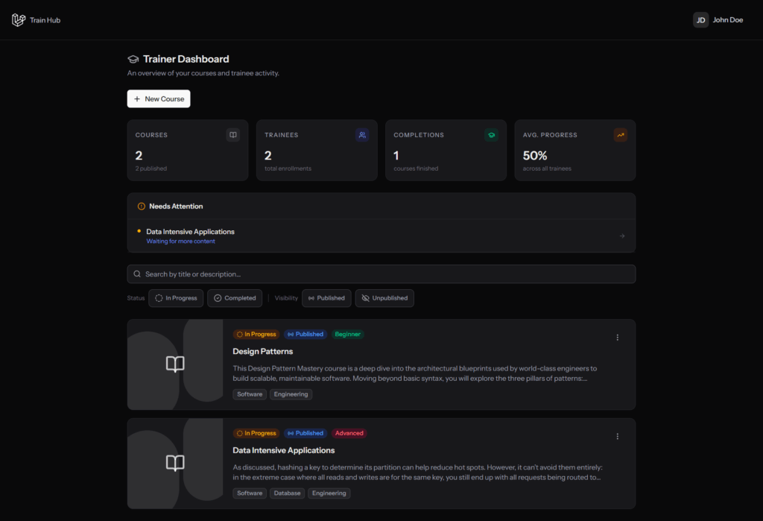Click the Courses book icon in stats card

(233, 135)
